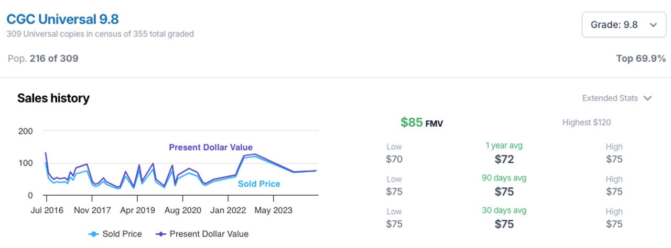Click the May 2023 axis label
The image size is (671, 248).
point(274,210)
